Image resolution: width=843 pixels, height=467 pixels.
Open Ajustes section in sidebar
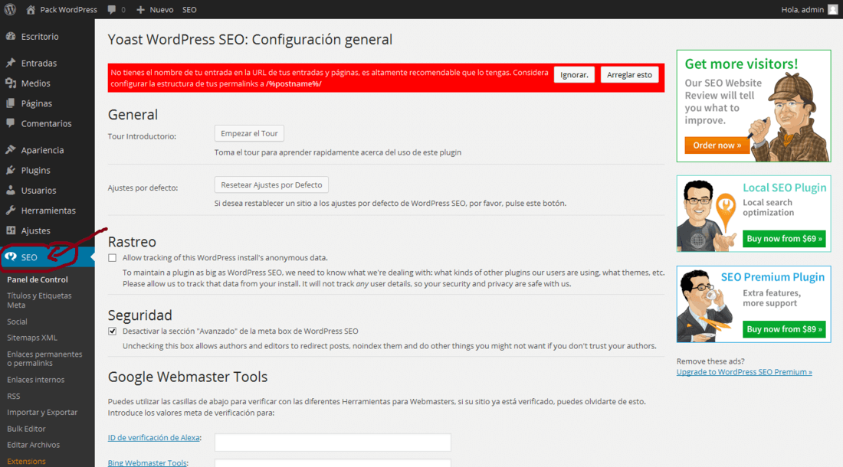pyautogui.click(x=35, y=230)
